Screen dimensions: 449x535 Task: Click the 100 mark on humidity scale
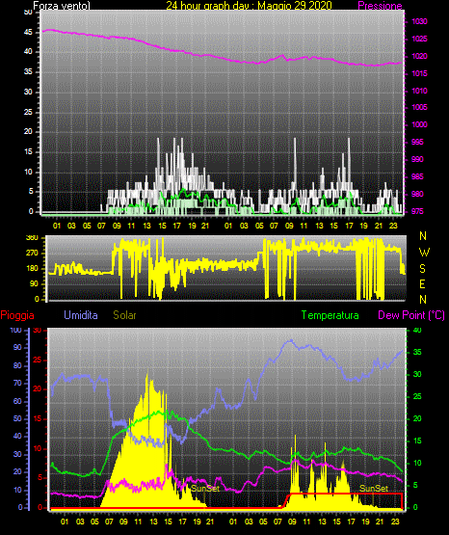(15, 331)
